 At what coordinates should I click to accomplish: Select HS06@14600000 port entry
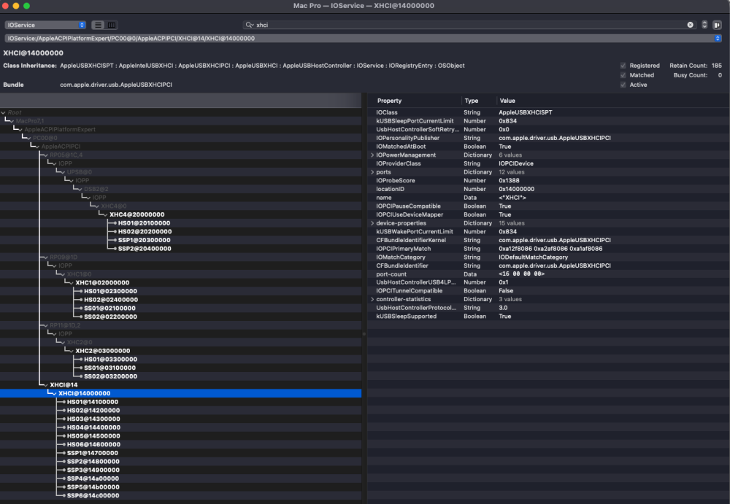[x=93, y=444]
